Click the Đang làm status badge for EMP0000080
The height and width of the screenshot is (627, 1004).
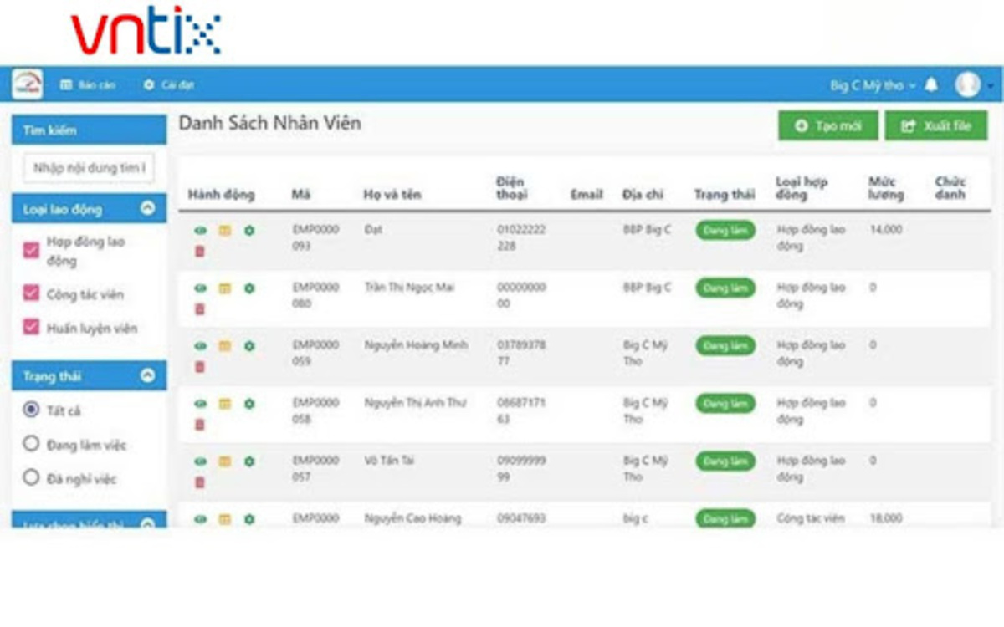(725, 288)
